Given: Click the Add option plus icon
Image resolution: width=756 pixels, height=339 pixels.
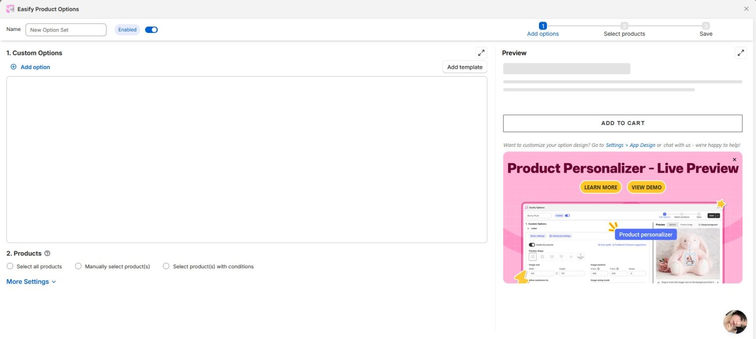Looking at the screenshot, I should coord(13,67).
